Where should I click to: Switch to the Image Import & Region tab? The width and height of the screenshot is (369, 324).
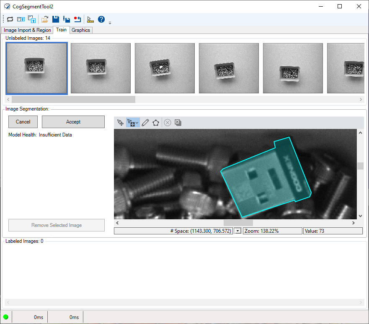point(27,30)
